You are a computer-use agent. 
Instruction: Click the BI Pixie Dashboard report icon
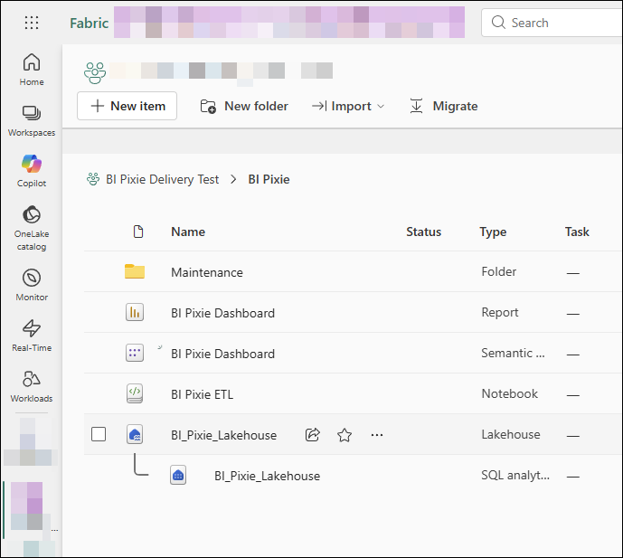pos(135,312)
